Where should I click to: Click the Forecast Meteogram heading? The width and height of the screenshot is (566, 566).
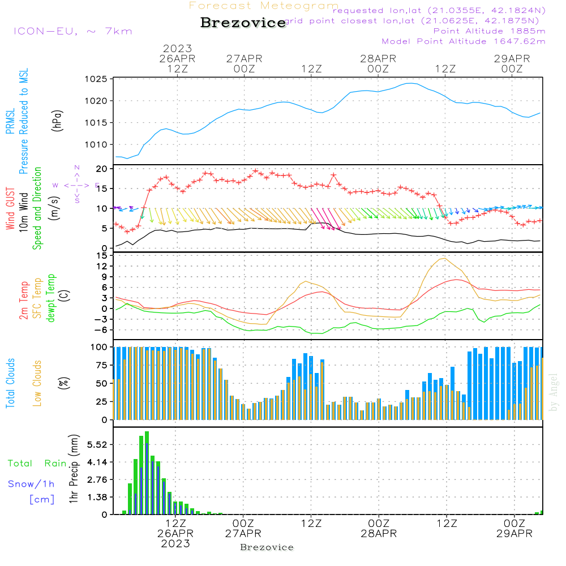(264, 6)
